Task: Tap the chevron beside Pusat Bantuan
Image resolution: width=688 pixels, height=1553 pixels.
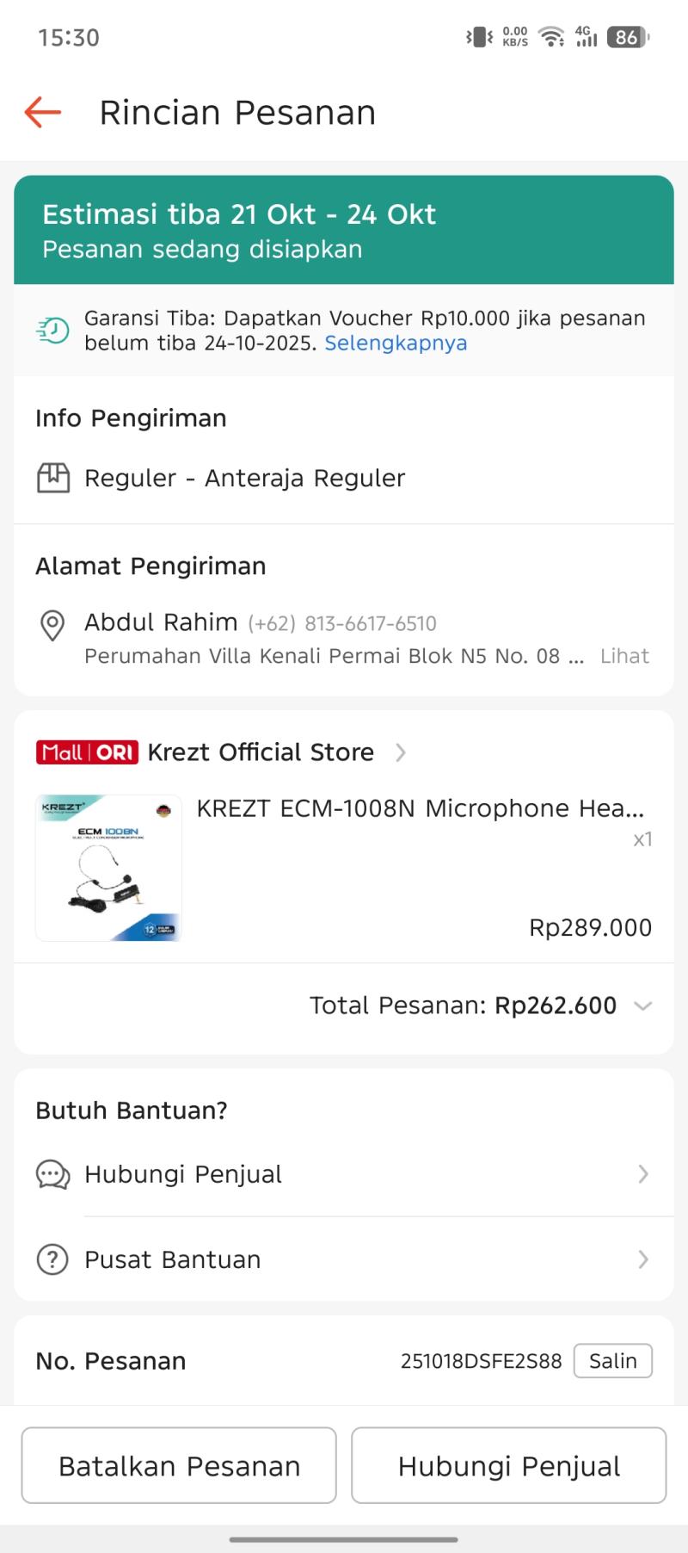Action: pyautogui.click(x=642, y=1259)
